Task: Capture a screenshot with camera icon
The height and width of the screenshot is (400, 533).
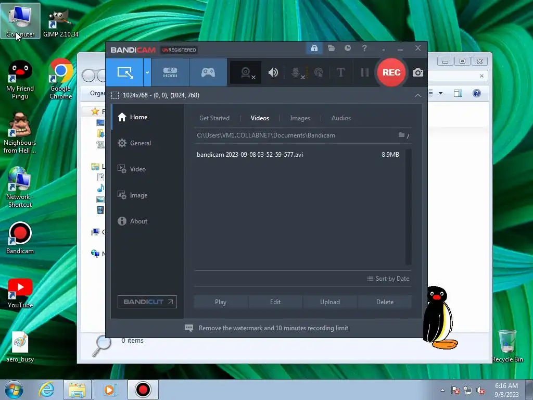Action: [418, 72]
